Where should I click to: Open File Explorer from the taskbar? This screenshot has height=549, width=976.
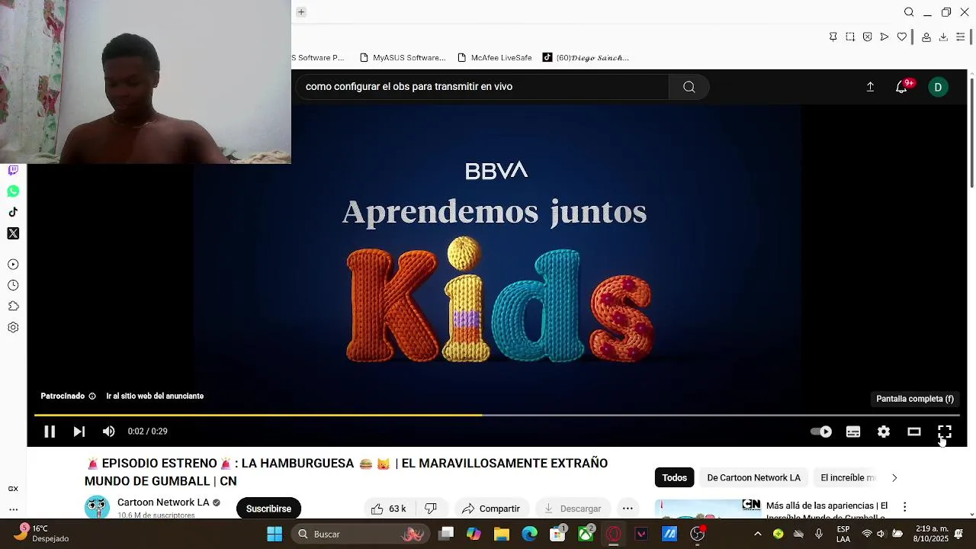tap(502, 534)
